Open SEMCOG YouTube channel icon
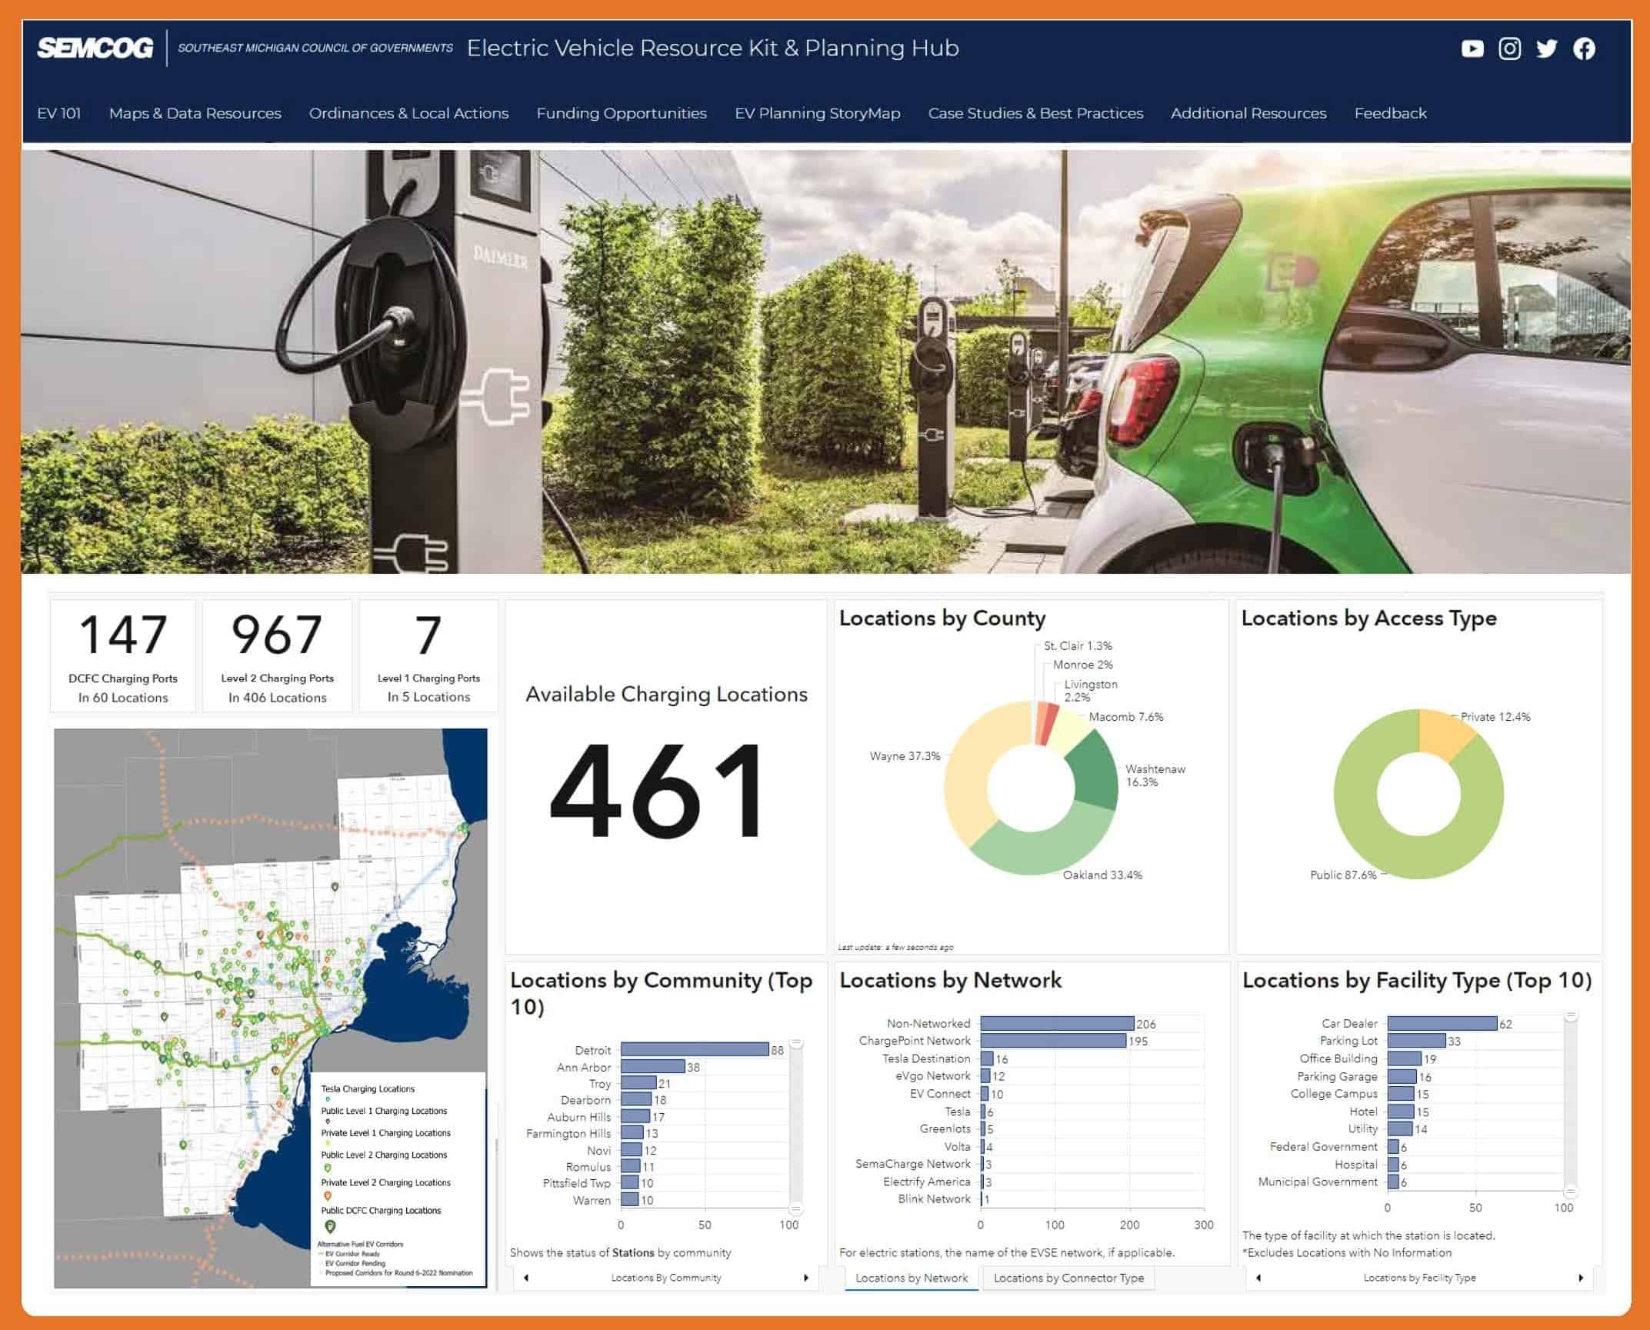The height and width of the screenshot is (1330, 1650). click(1472, 49)
